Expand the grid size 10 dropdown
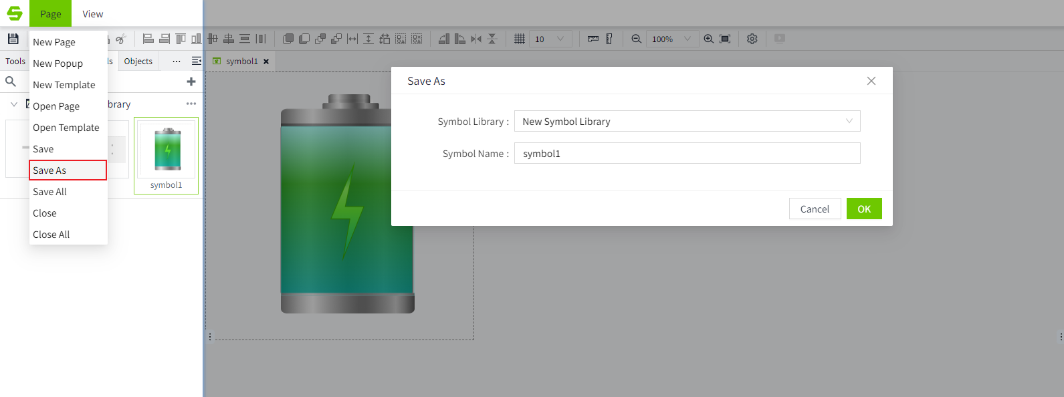This screenshot has height=397, width=1064. pos(550,39)
